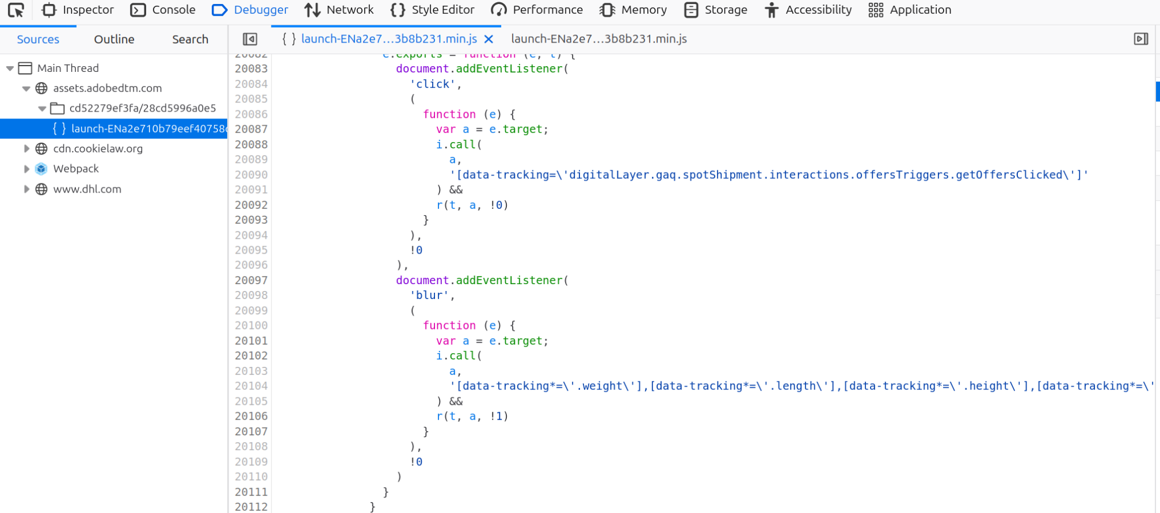Switch to the Accessibility panel

(x=808, y=10)
